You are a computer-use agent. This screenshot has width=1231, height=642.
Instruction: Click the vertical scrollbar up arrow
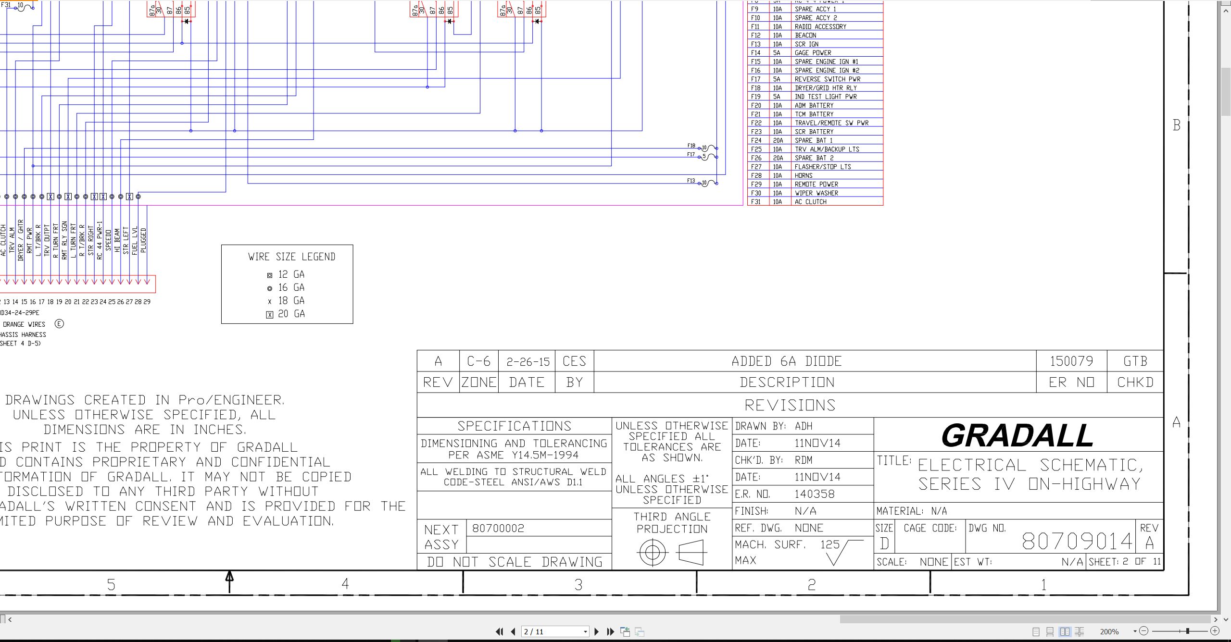pos(1226,10)
